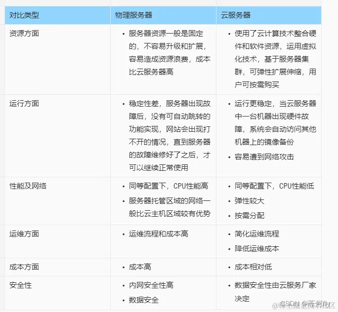Screen dimensions: 338x312
Task: Click the text 使用了云计算技术整合硬
Action: pyautogui.click(x=275, y=34)
